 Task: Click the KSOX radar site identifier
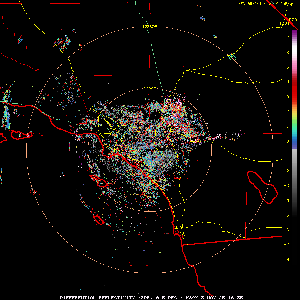192,298
